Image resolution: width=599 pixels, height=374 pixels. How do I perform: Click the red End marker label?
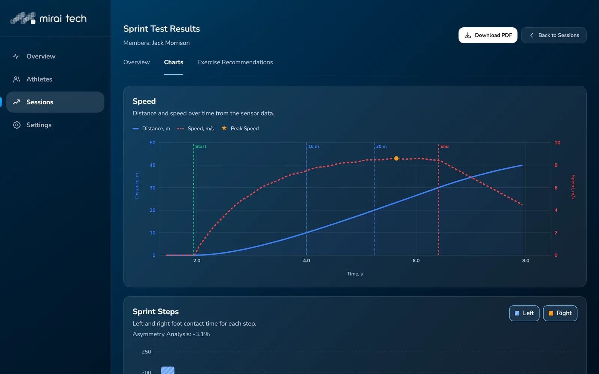(x=444, y=146)
